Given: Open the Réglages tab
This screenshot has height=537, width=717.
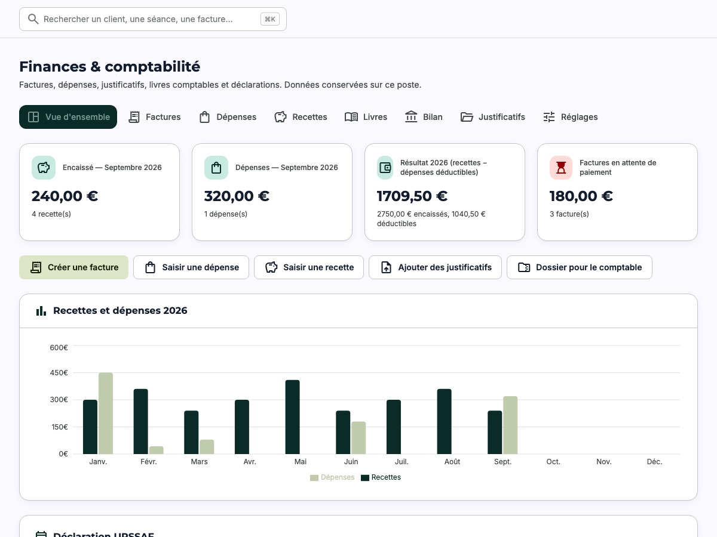Looking at the screenshot, I should click(571, 117).
